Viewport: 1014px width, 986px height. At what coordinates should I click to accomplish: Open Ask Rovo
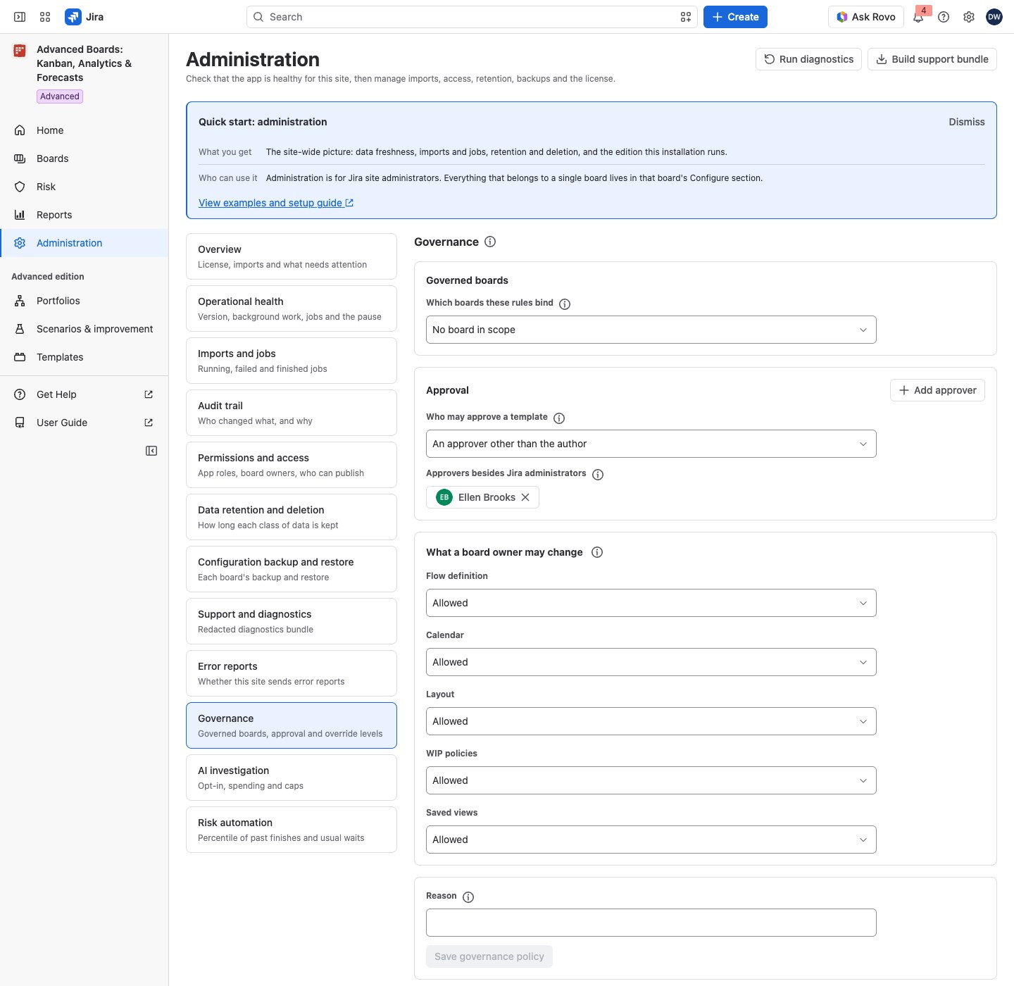[865, 17]
